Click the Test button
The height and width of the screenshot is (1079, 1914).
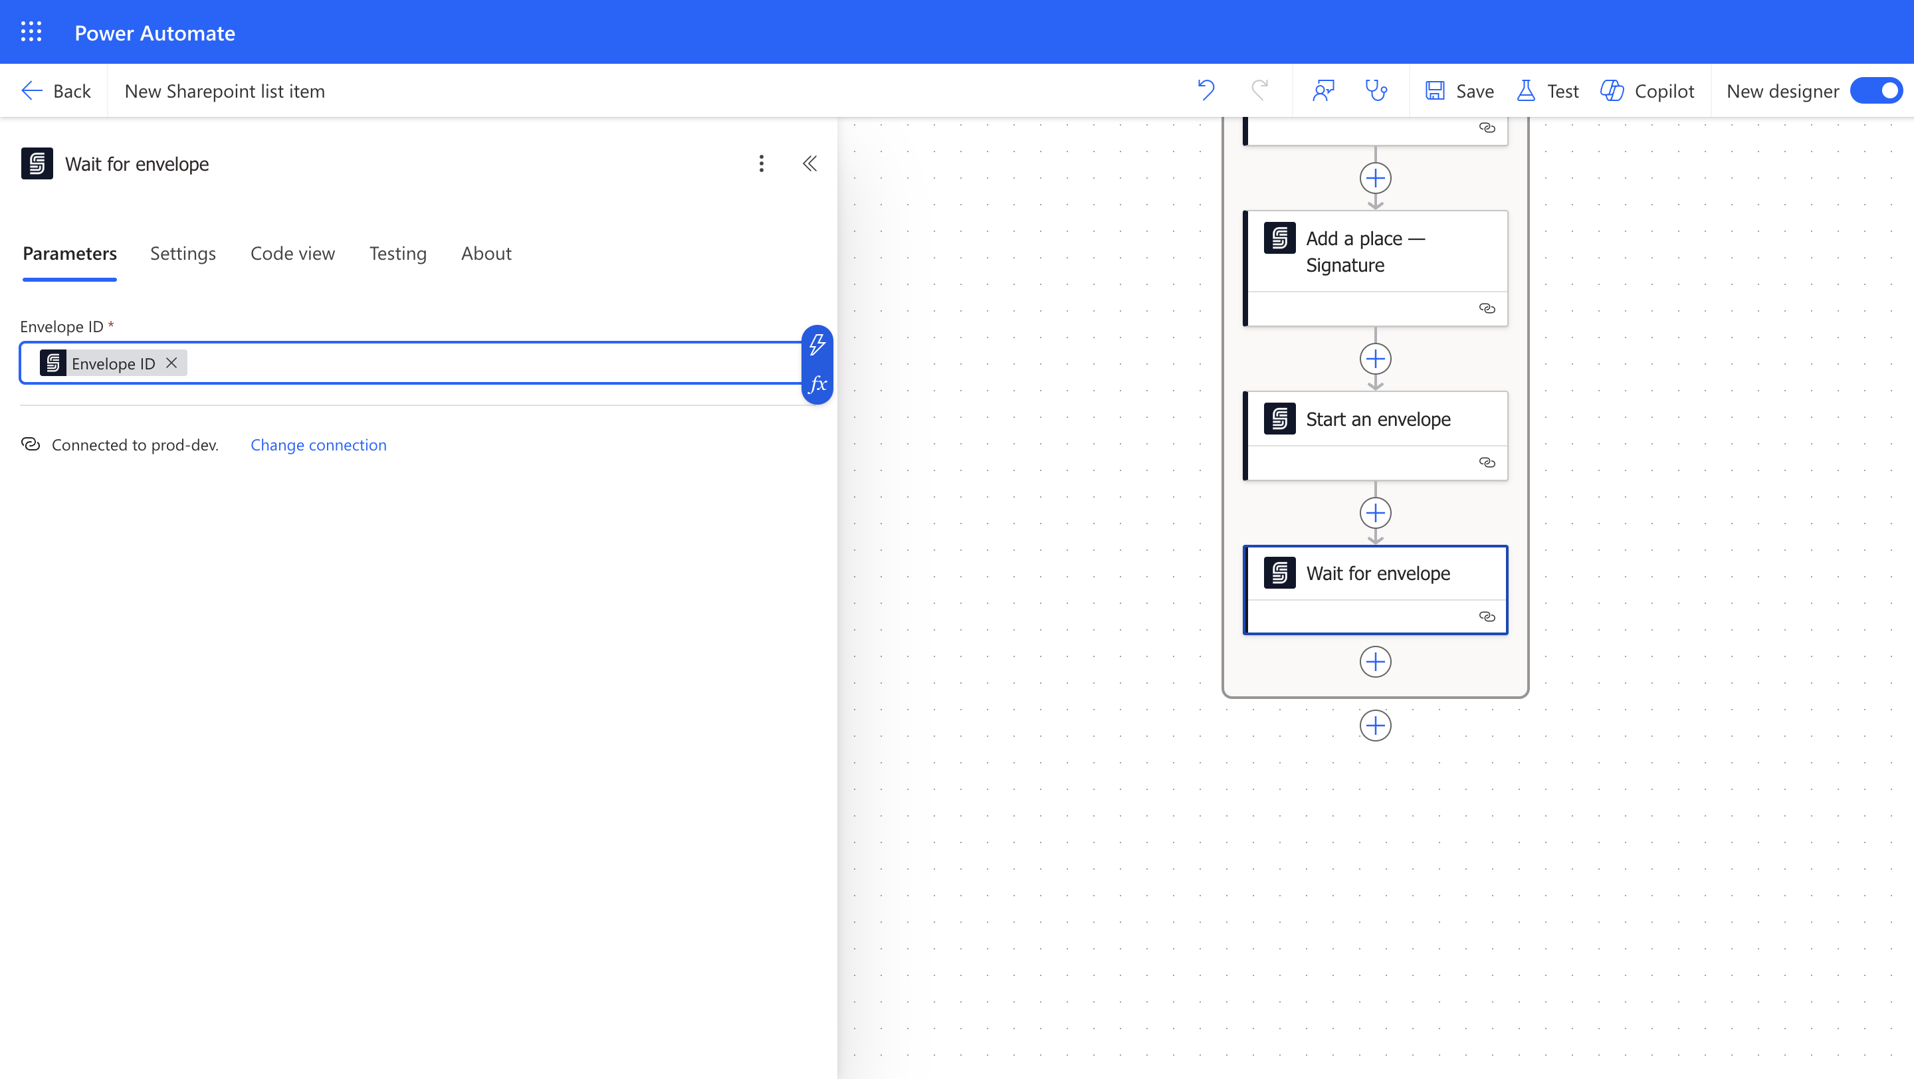1548,90
